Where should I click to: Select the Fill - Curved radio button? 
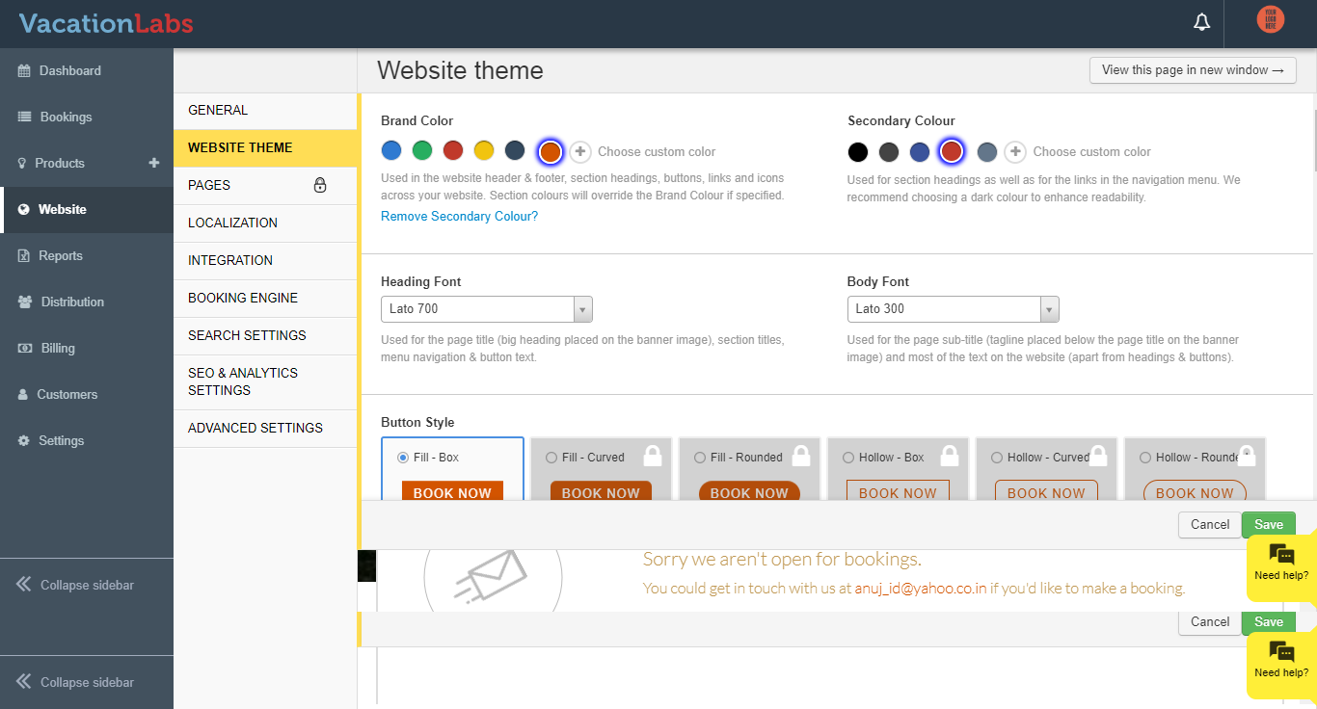551,458
